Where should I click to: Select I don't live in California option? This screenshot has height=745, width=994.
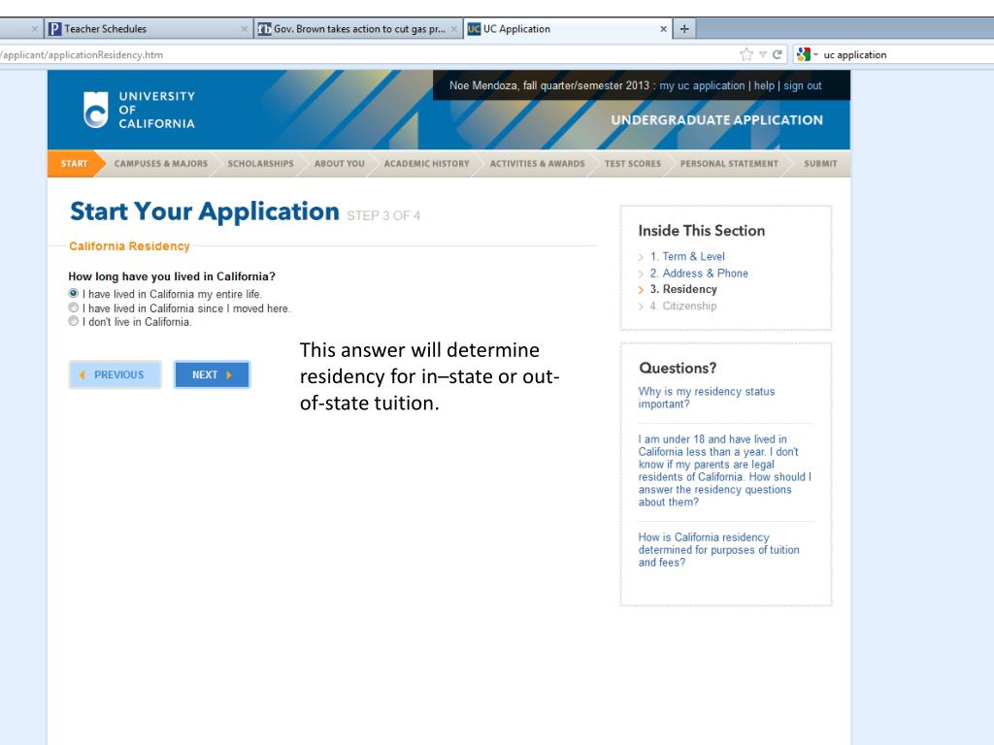tap(74, 321)
